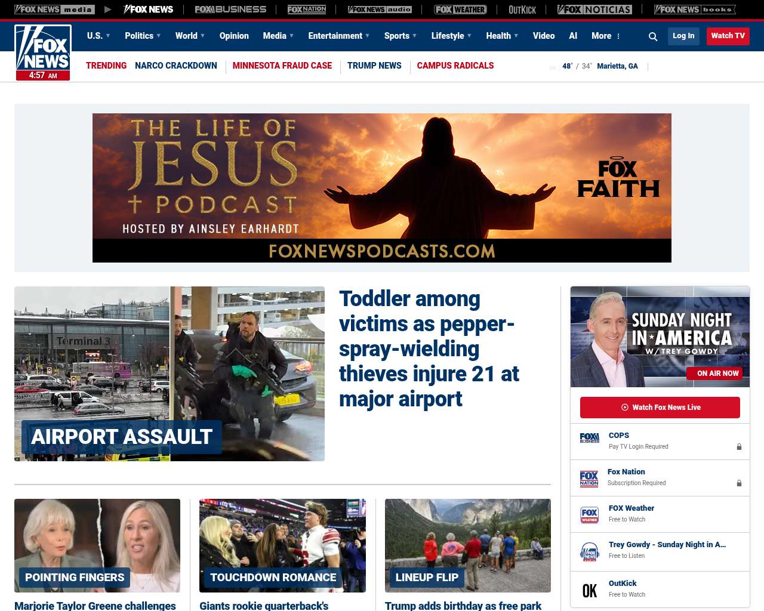Visit the OutKick logo in top bar
764x611 pixels.
point(522,10)
